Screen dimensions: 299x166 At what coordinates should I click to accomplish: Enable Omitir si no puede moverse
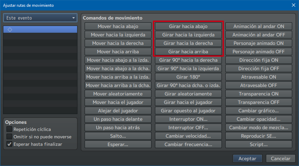tap(9, 137)
